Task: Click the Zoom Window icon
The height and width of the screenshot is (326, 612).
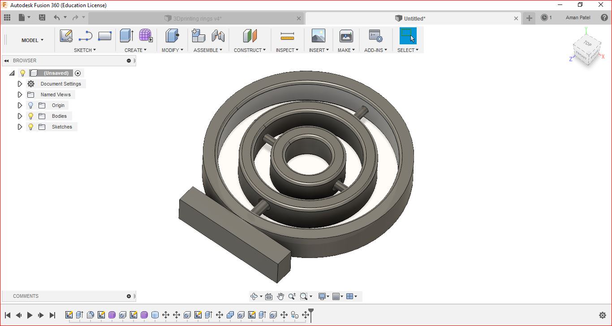Action: (304, 296)
